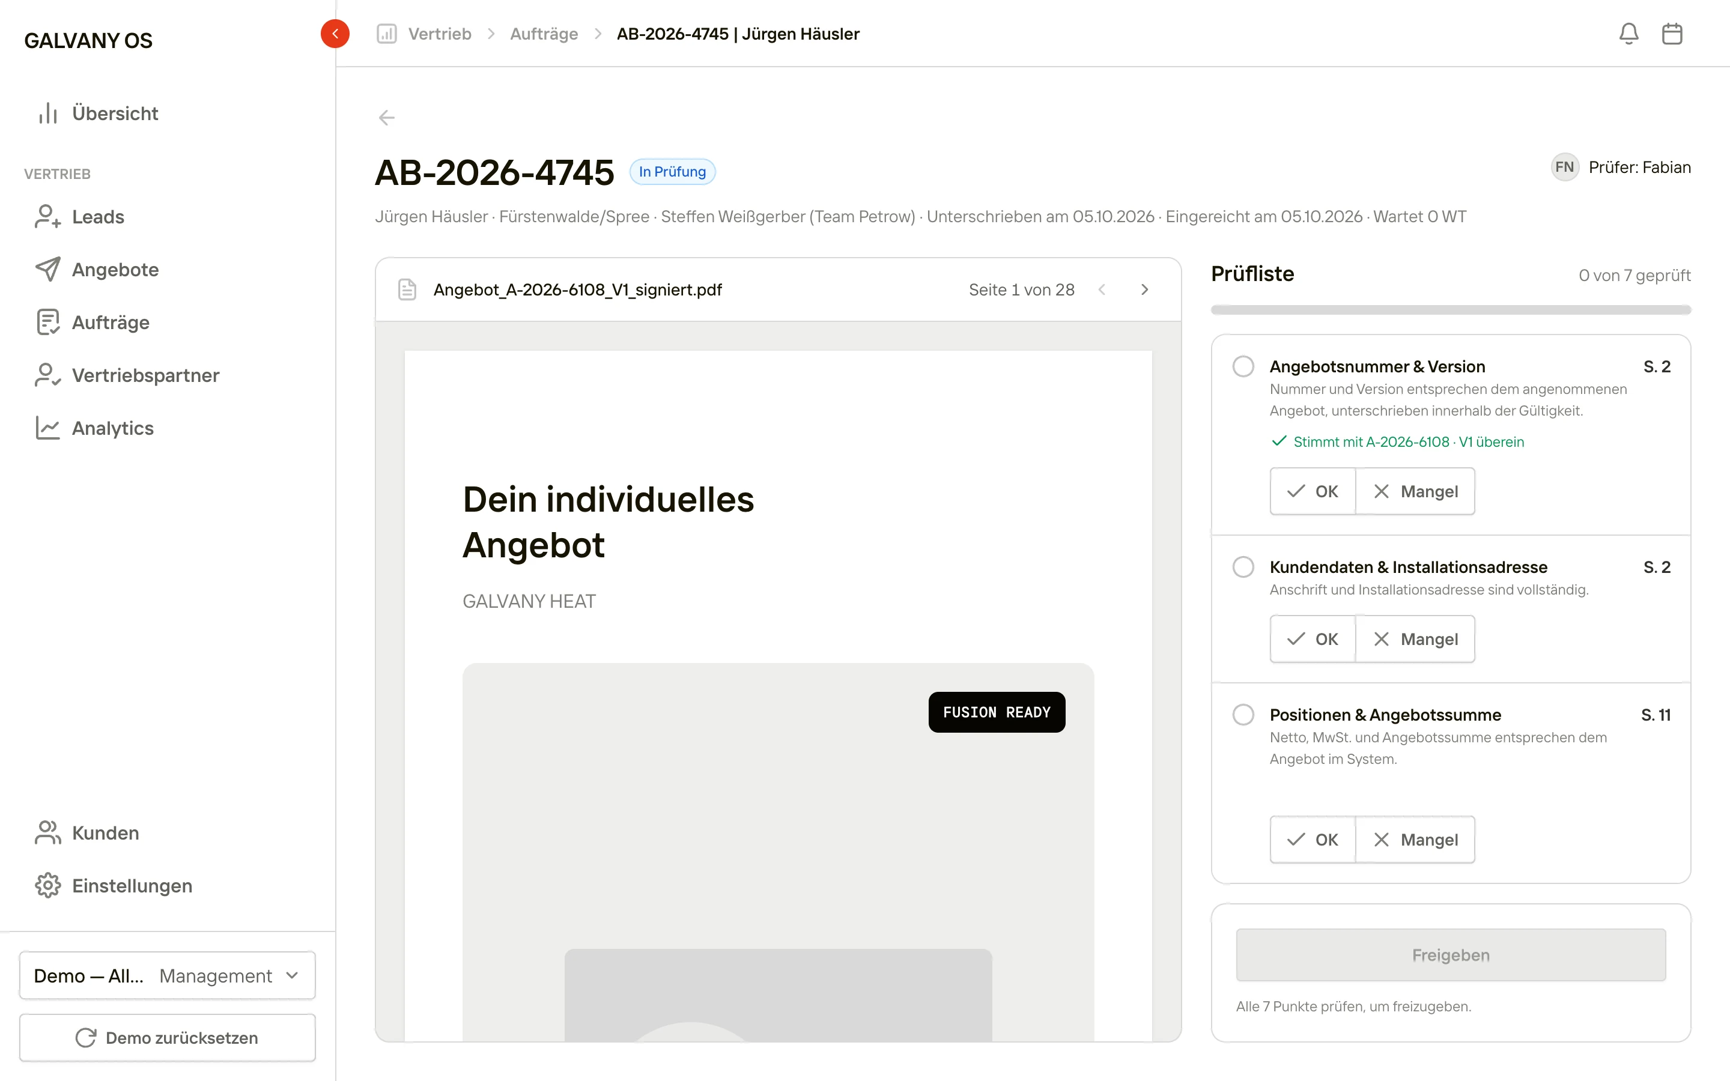Open Demo Management role dropdown
This screenshot has height=1081, width=1730.
(167, 975)
